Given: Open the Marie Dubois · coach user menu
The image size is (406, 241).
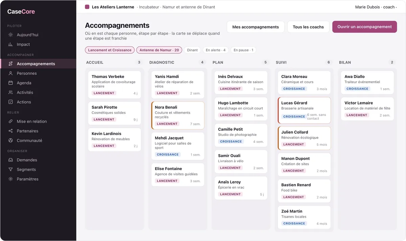Looking at the screenshot, I should click(x=376, y=7).
